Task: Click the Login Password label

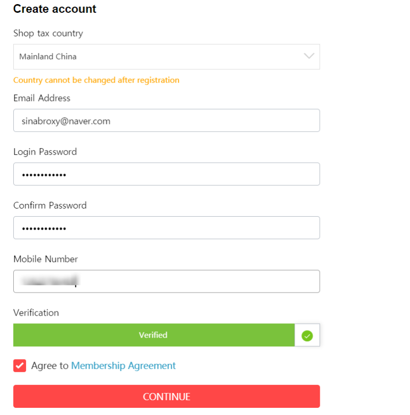Action: (45, 152)
